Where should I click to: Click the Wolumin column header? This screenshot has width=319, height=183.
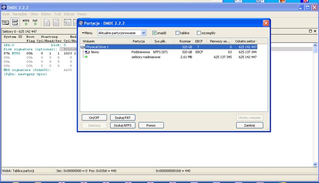click(x=105, y=41)
